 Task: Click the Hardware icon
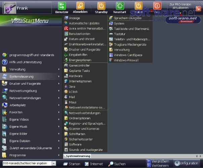tap(66, 76)
